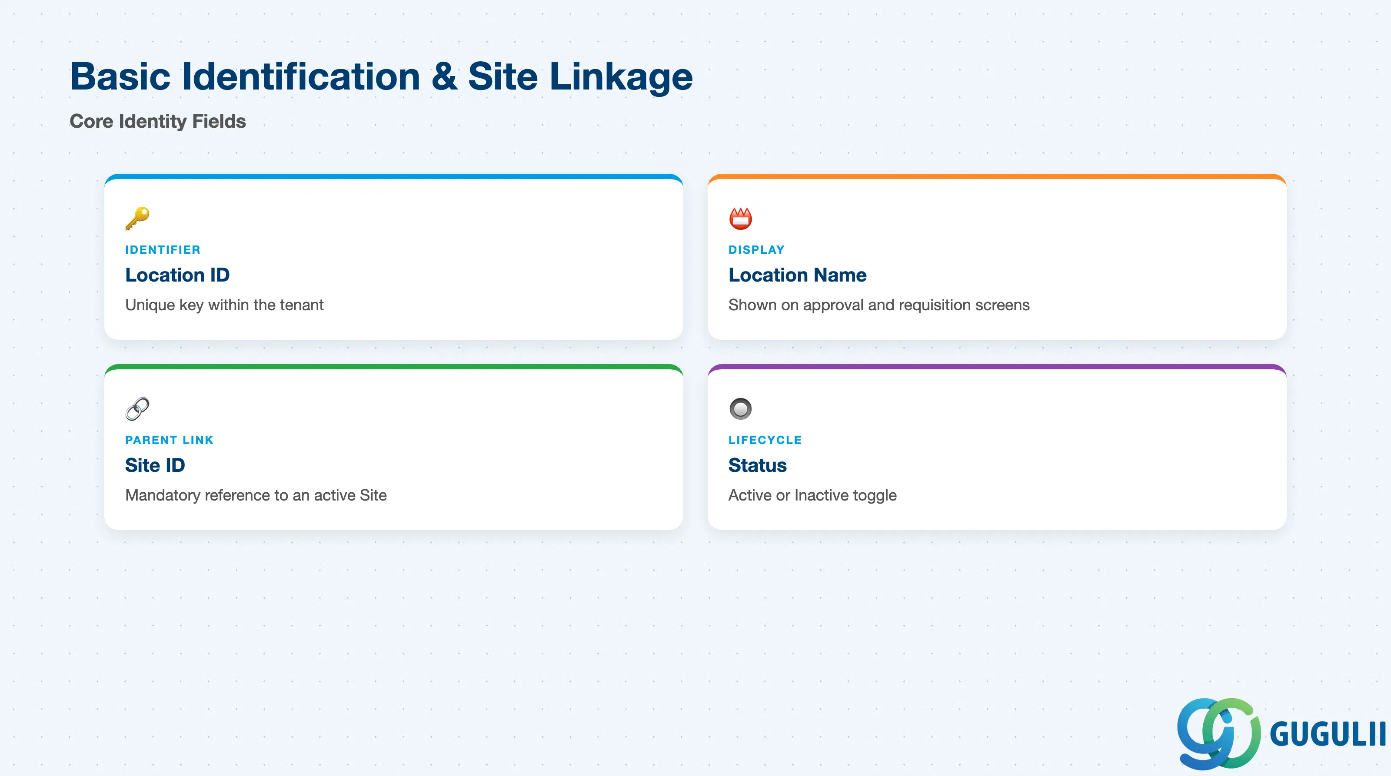Click the Site ID heading

(x=155, y=465)
